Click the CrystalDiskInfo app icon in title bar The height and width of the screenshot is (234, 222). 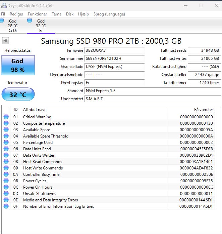pos(3,6)
